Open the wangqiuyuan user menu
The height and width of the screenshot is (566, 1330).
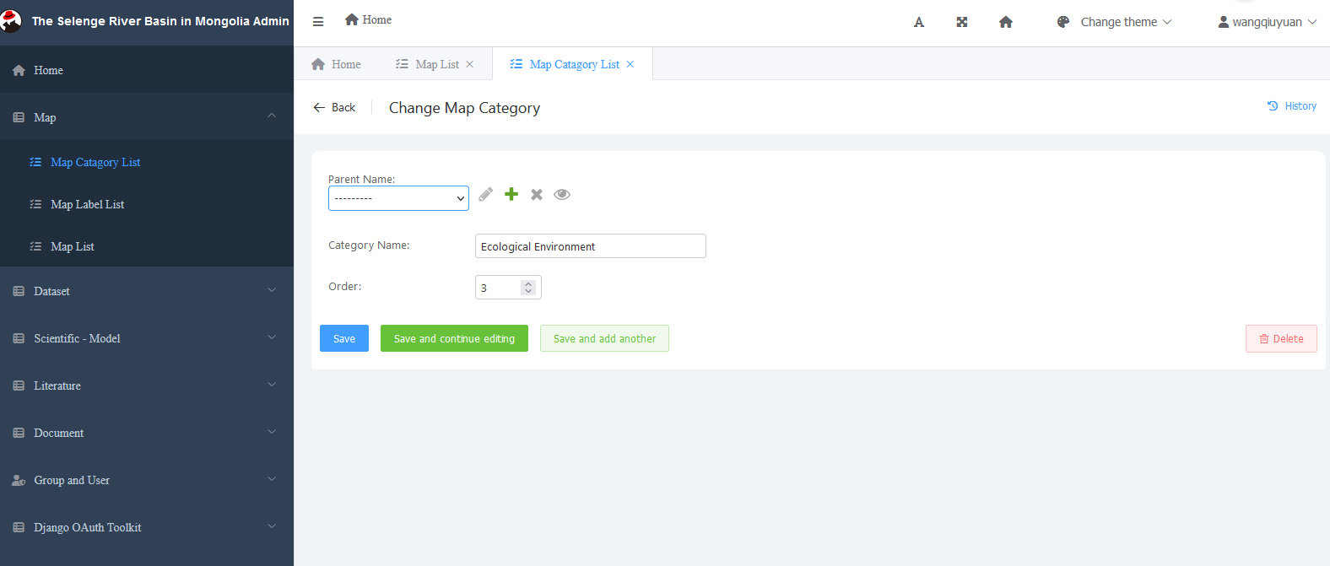(x=1268, y=22)
